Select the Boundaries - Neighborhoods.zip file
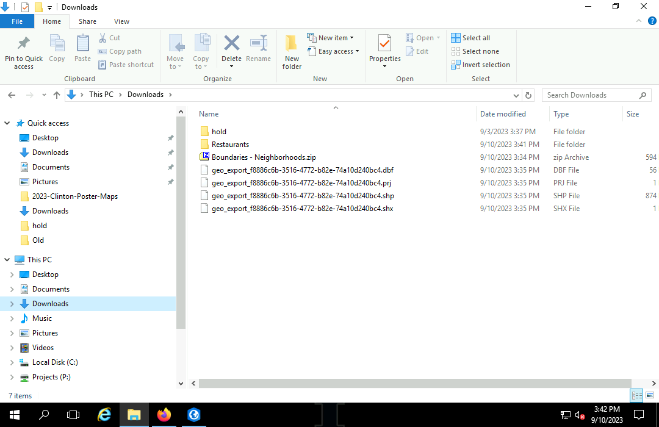659x427 pixels. coord(264,157)
